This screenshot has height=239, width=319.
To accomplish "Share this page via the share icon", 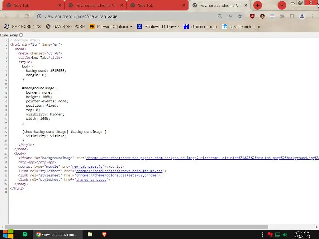I will [230, 16].
